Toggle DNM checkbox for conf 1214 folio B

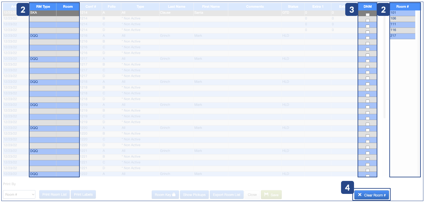click(x=367, y=20)
